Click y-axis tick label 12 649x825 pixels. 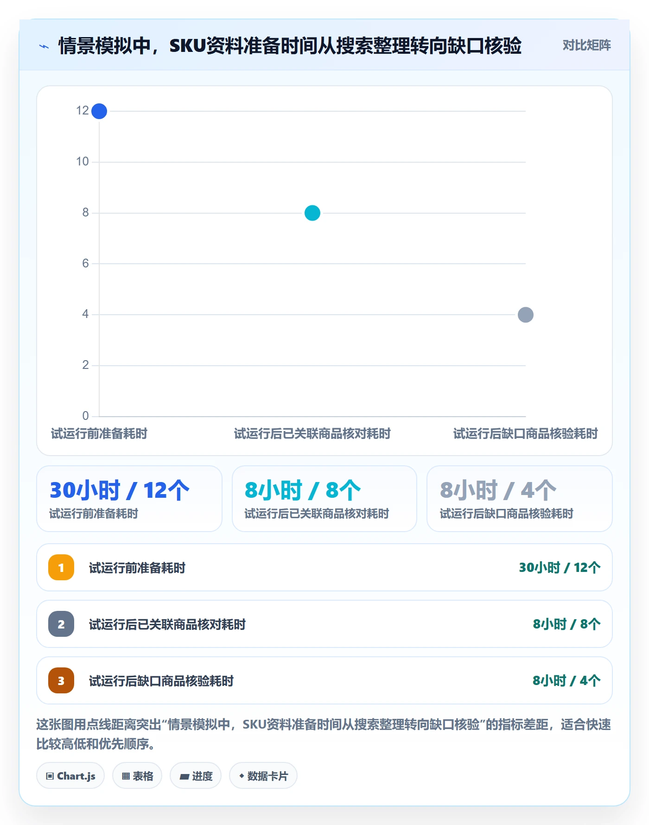click(x=83, y=111)
